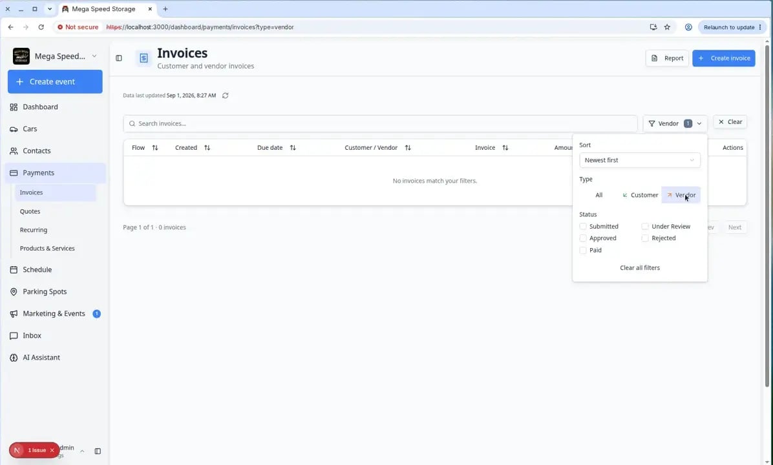This screenshot has width=773, height=465.
Task: Click the Marketing & Events notification badge
Action: tap(97, 314)
